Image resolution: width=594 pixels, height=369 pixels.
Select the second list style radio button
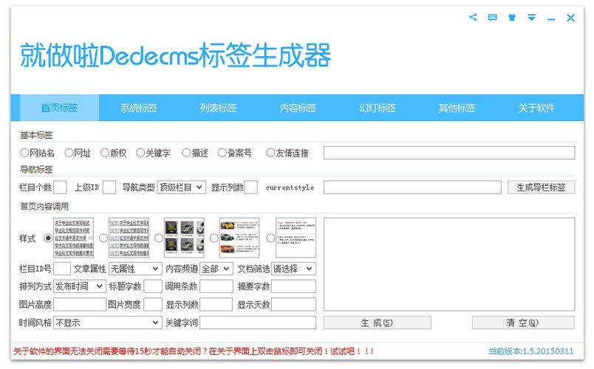pos(103,238)
